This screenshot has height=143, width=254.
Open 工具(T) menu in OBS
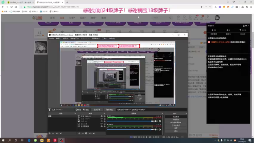pos(105,38)
